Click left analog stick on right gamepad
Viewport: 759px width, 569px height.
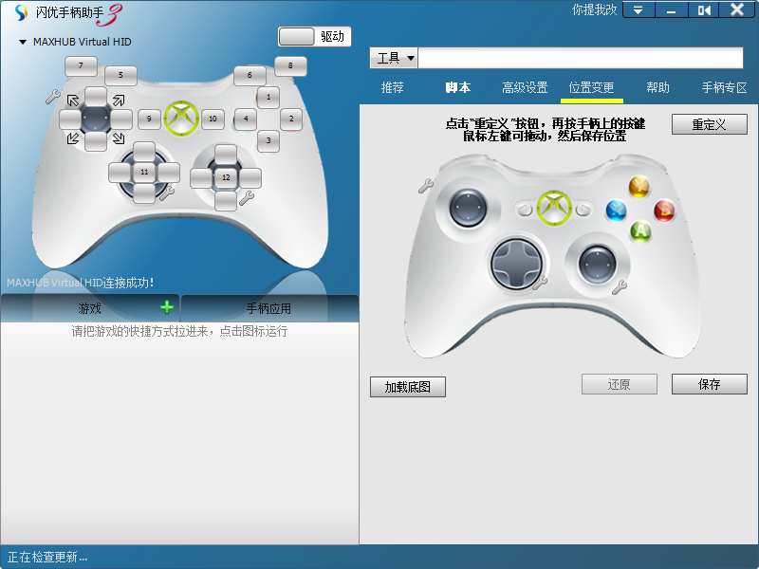click(x=468, y=208)
